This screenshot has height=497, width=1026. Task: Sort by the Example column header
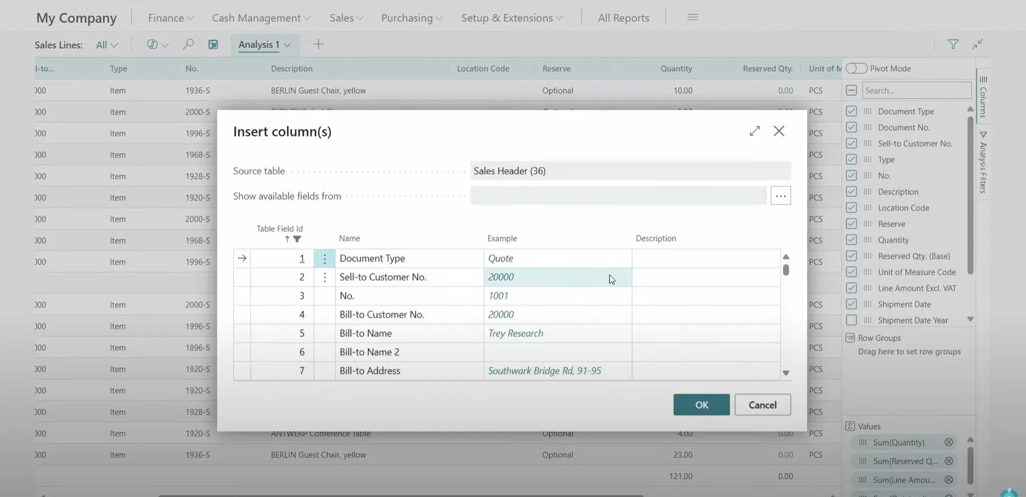pos(502,238)
